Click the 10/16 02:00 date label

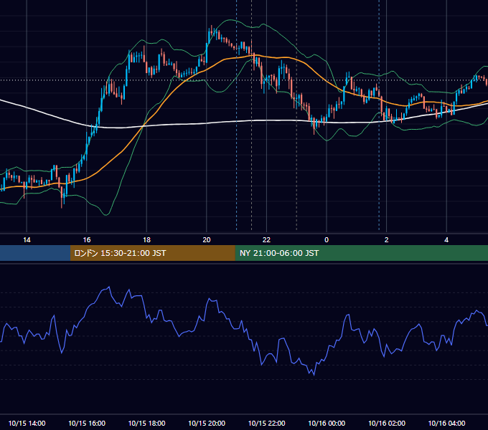tap(387, 423)
